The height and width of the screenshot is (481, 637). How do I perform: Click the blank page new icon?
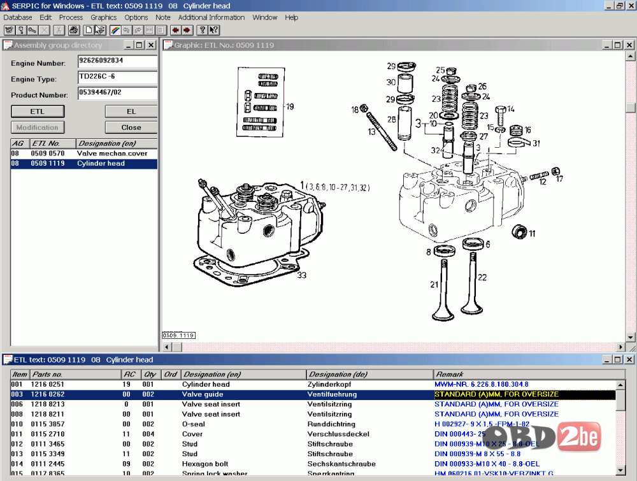click(88, 30)
